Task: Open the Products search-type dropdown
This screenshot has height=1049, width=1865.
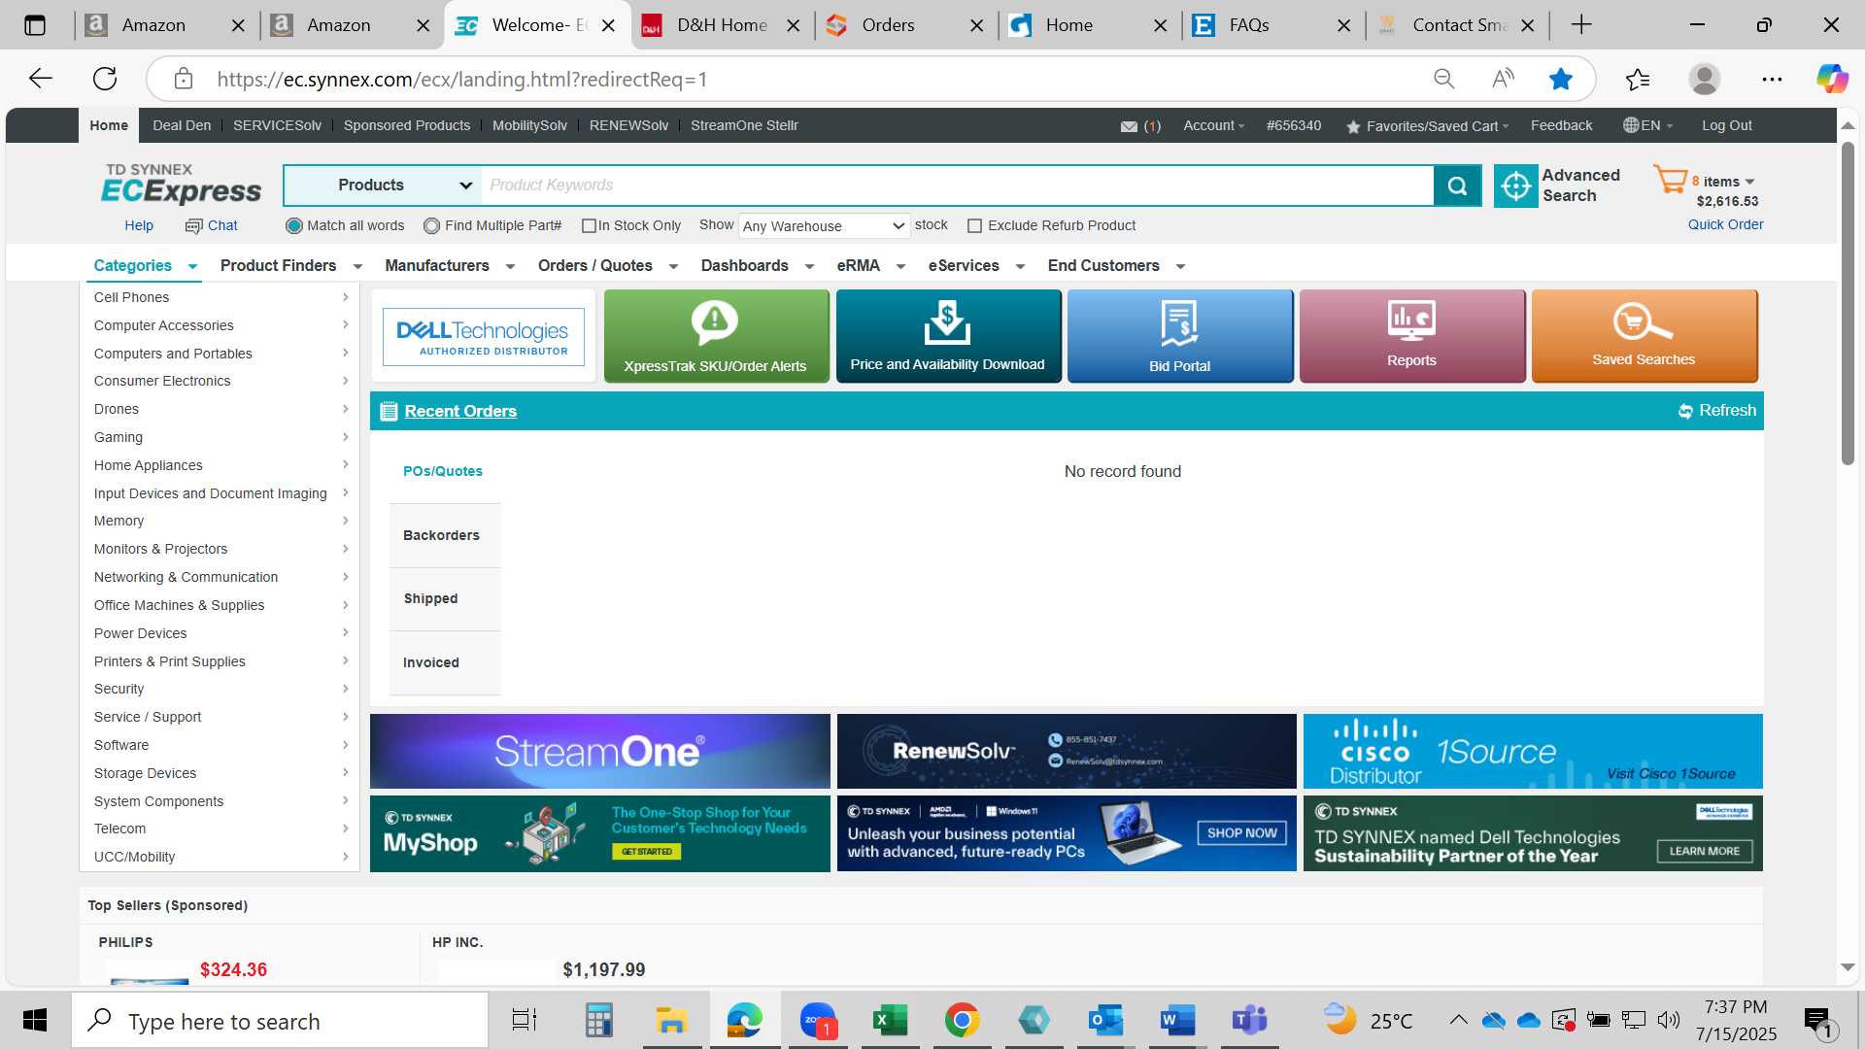Action: (383, 186)
